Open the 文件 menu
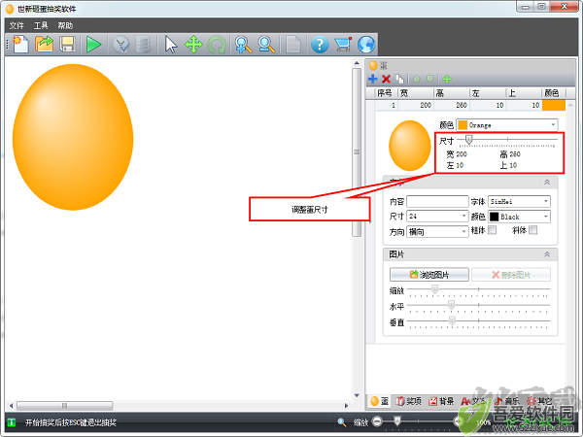Viewport: 583px width, 437px height. 17,25
